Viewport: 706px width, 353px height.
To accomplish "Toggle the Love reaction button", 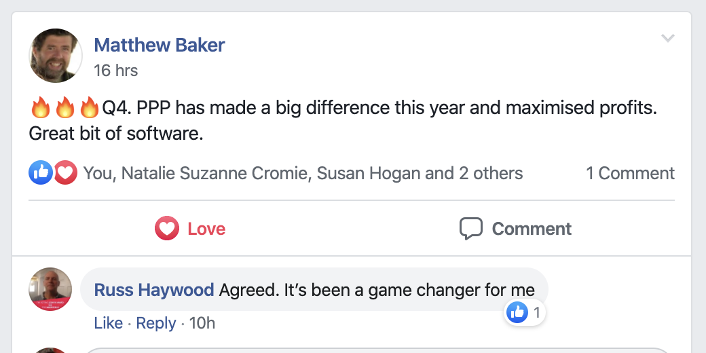I will click(190, 229).
